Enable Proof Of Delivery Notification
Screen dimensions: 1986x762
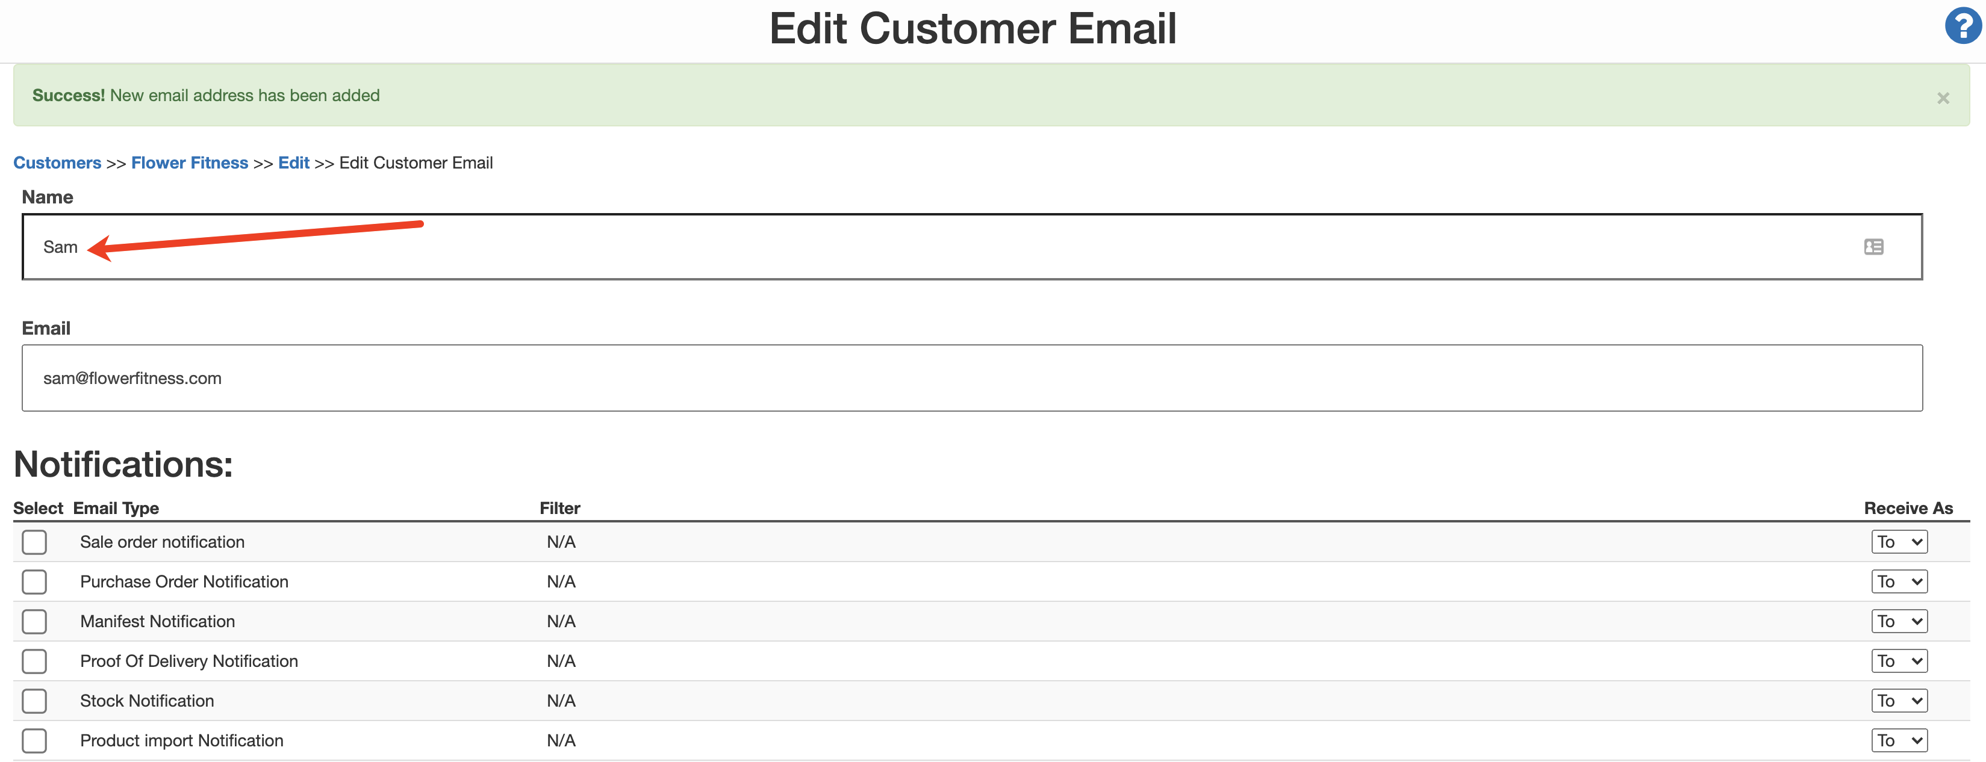click(x=34, y=661)
